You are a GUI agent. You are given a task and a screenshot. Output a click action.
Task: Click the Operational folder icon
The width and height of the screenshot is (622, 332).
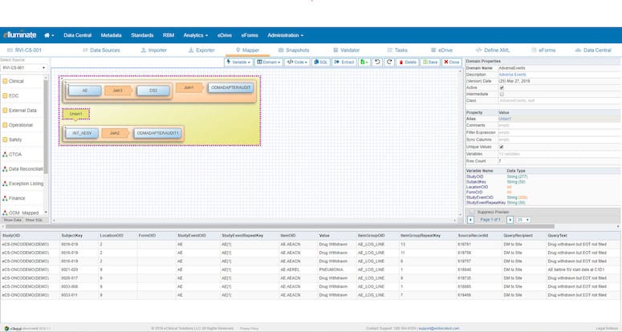[x=5, y=125]
